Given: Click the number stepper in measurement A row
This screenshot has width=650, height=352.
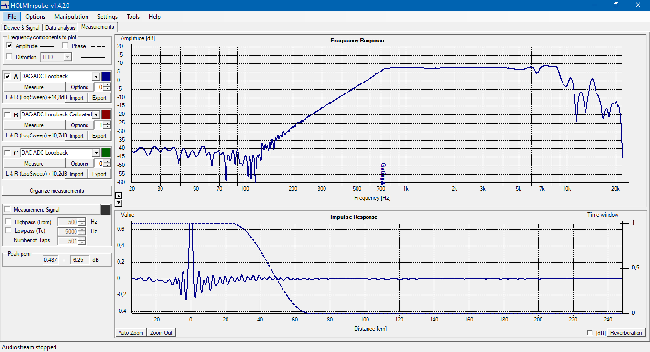Looking at the screenshot, I should (x=102, y=87).
